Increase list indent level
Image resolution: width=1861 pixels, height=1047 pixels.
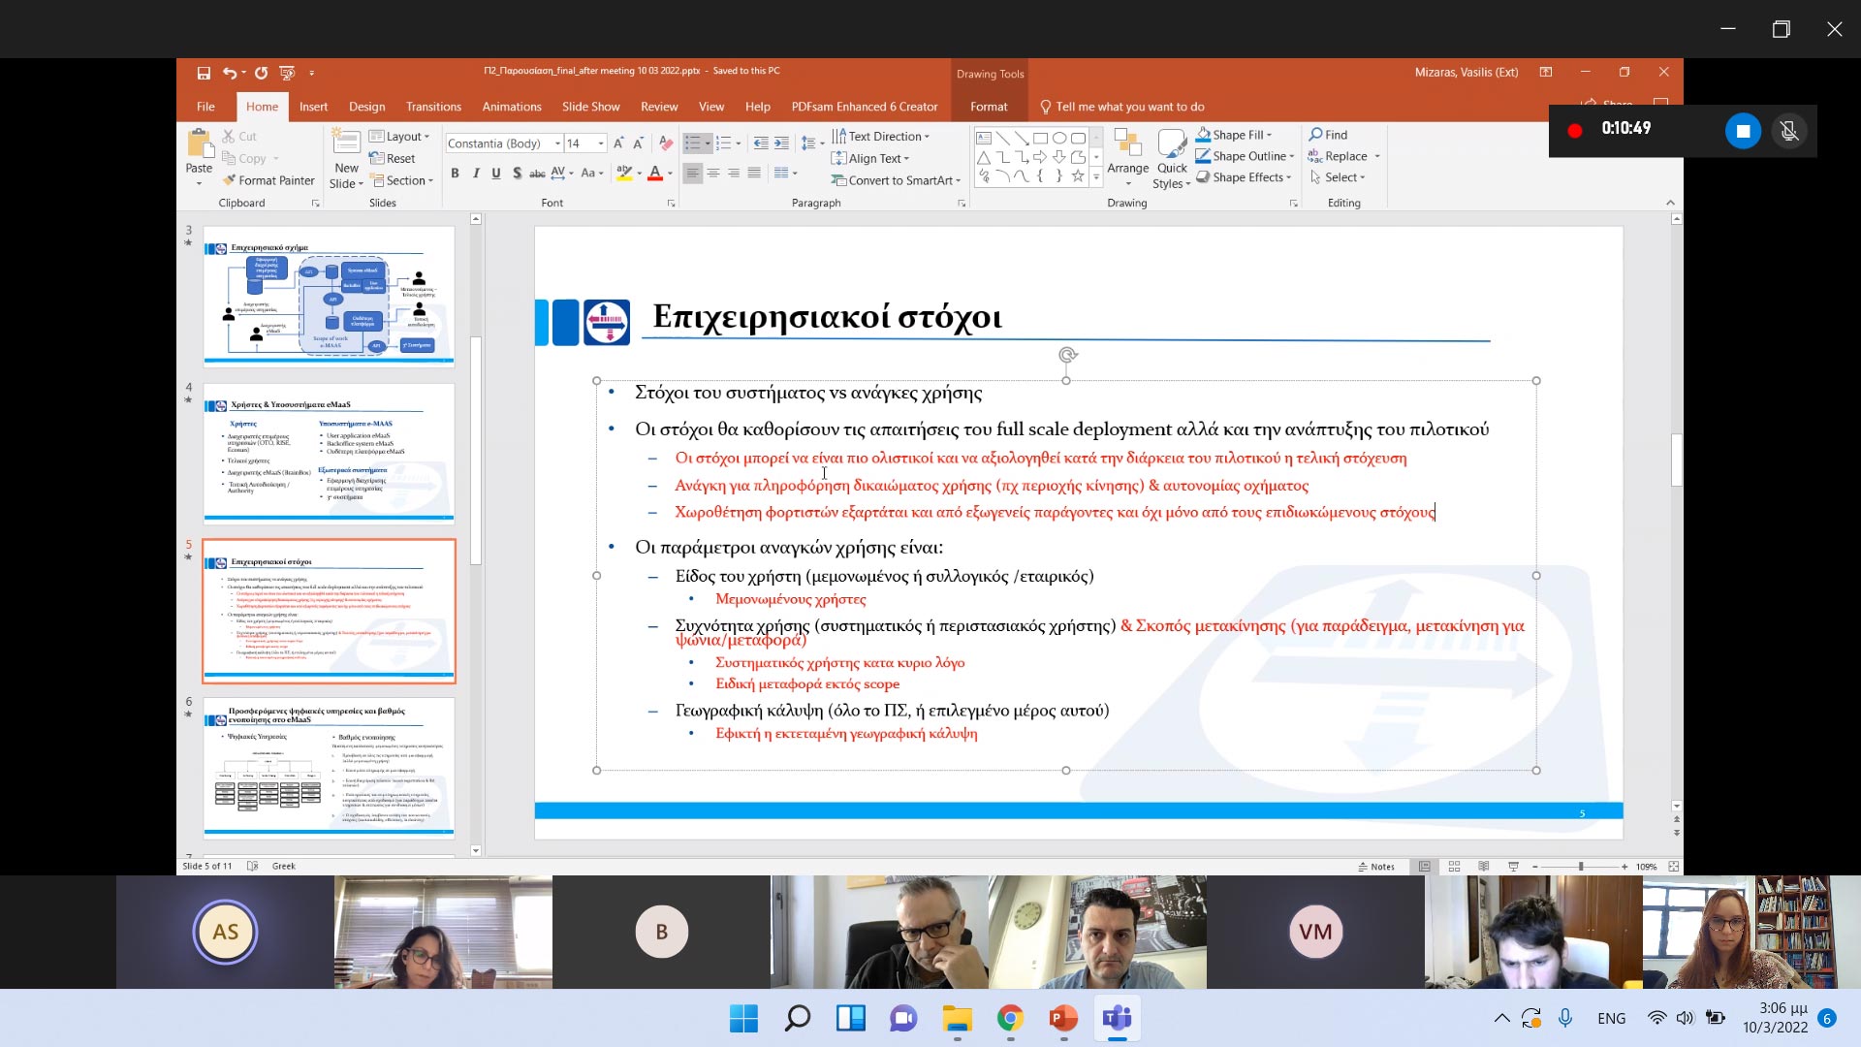coord(781,143)
